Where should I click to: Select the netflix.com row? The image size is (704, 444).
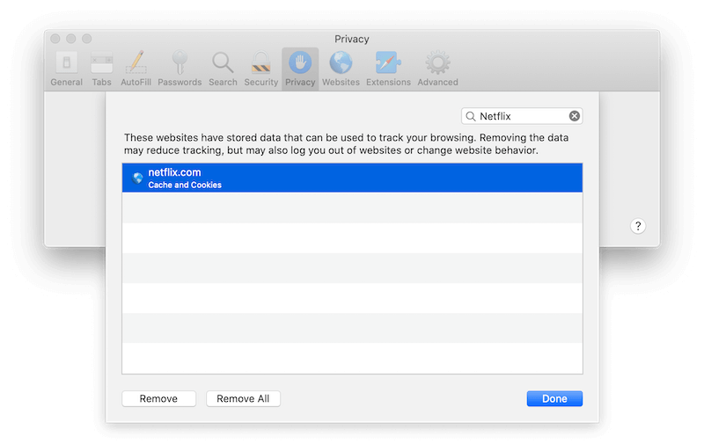(x=353, y=178)
